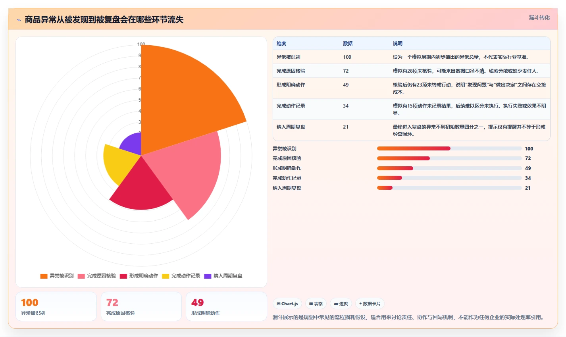Click the 数据 table column header
This screenshot has height=337, width=566.
[x=348, y=44]
